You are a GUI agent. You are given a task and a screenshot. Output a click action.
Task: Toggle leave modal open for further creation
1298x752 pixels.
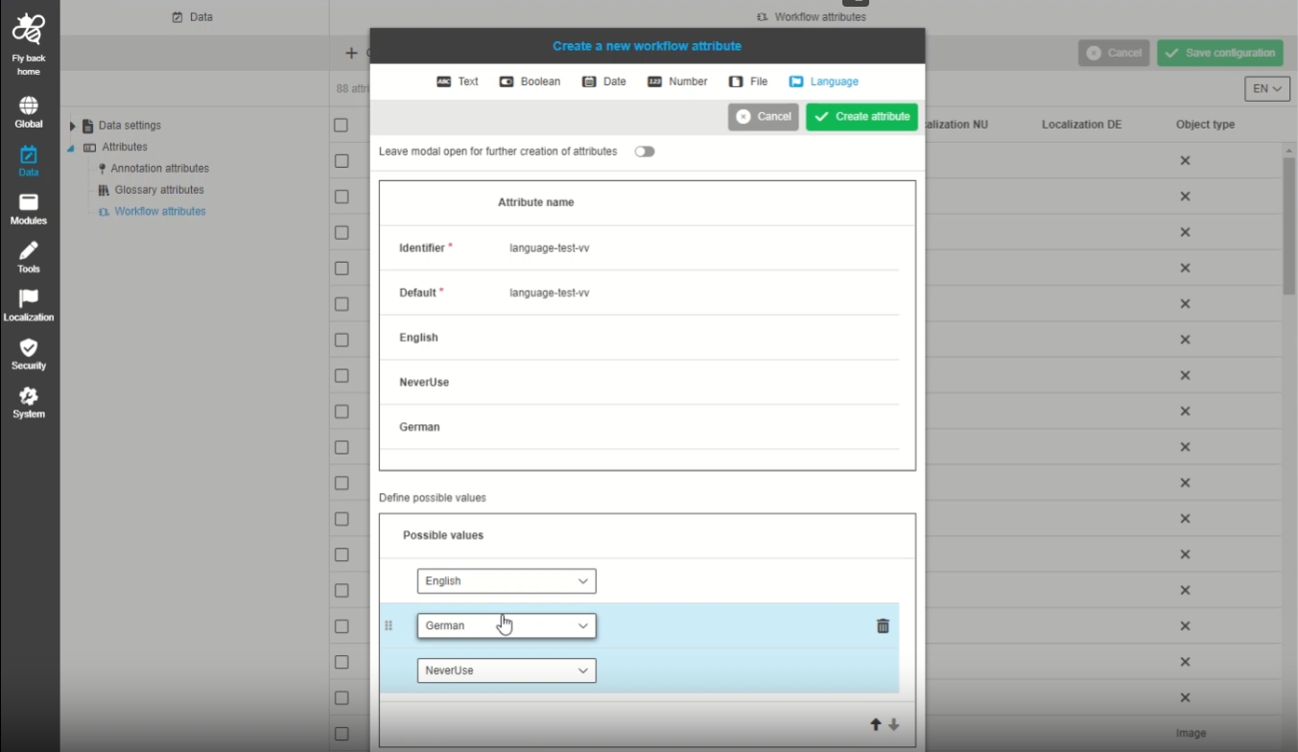645,152
